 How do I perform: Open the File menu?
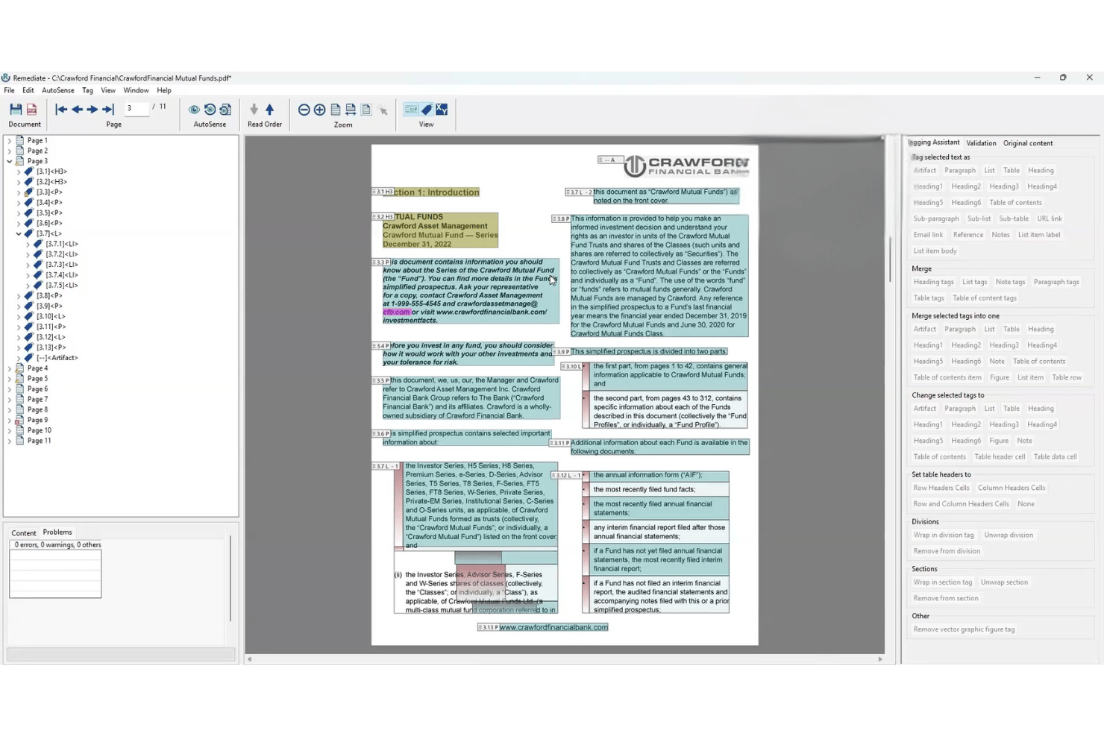(x=9, y=90)
